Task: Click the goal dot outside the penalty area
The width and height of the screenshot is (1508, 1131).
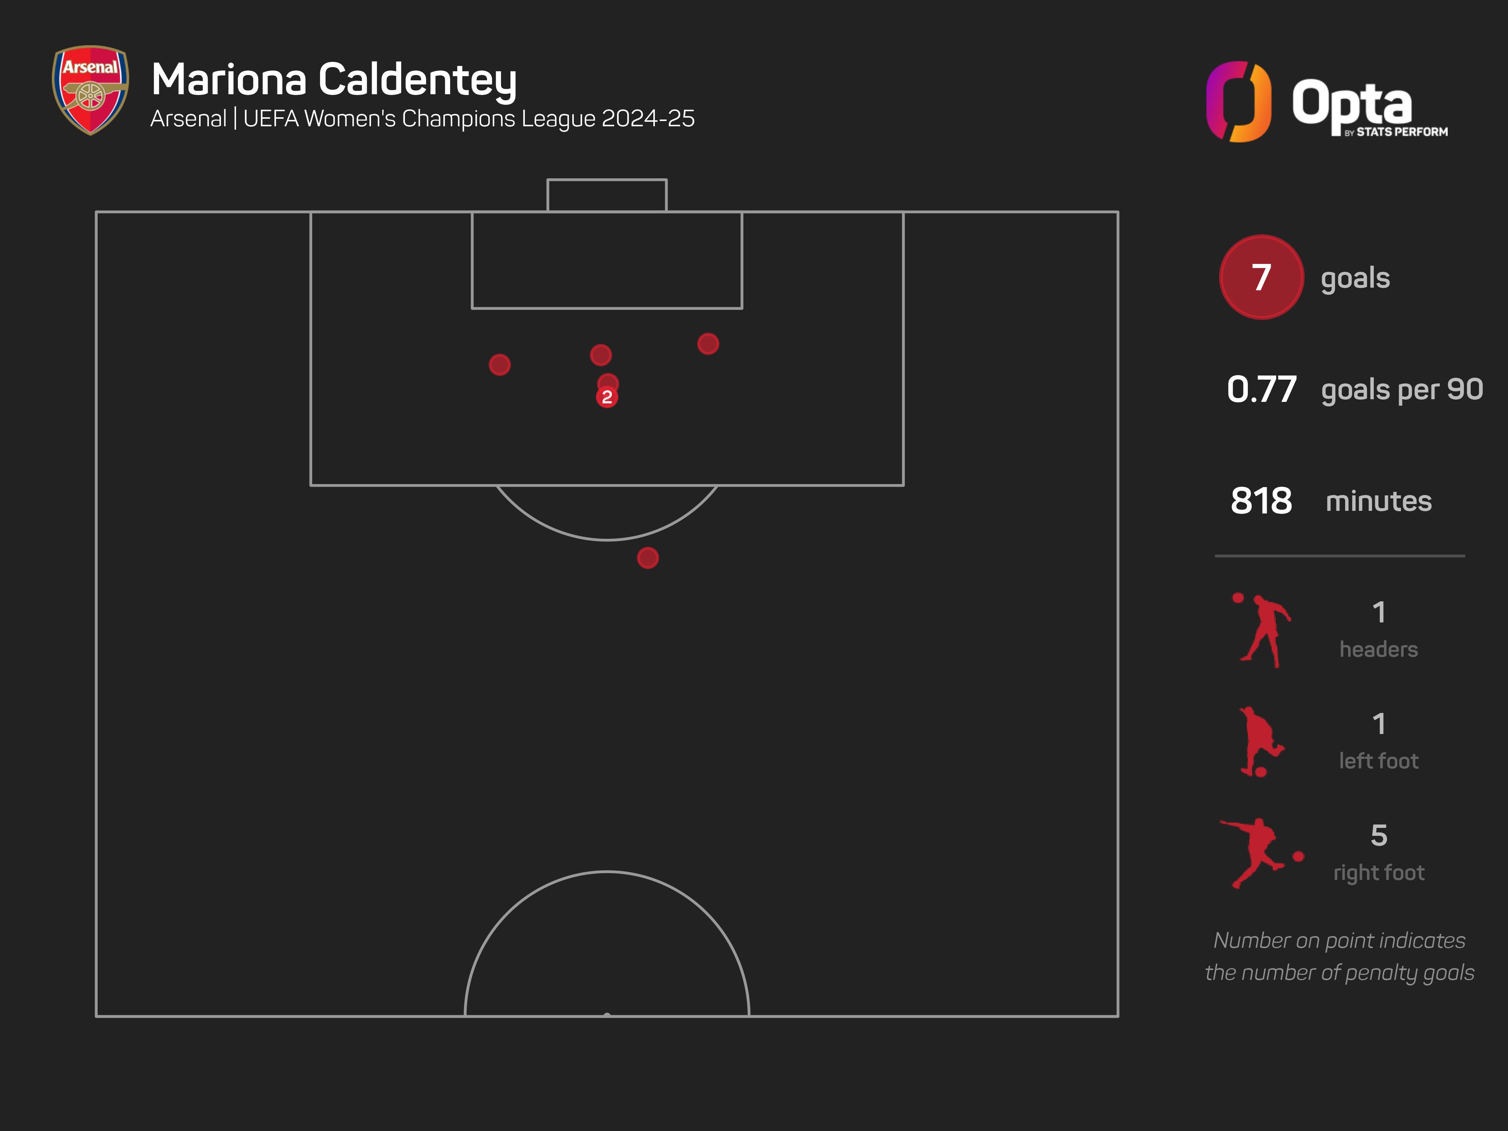Action: (x=648, y=558)
